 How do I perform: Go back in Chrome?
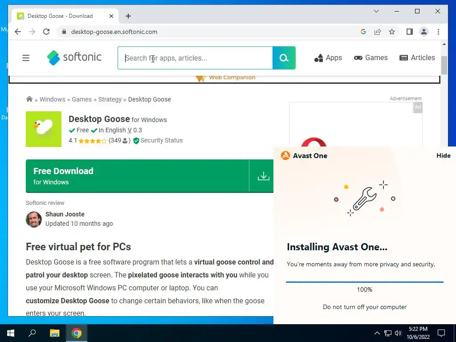click(18, 32)
